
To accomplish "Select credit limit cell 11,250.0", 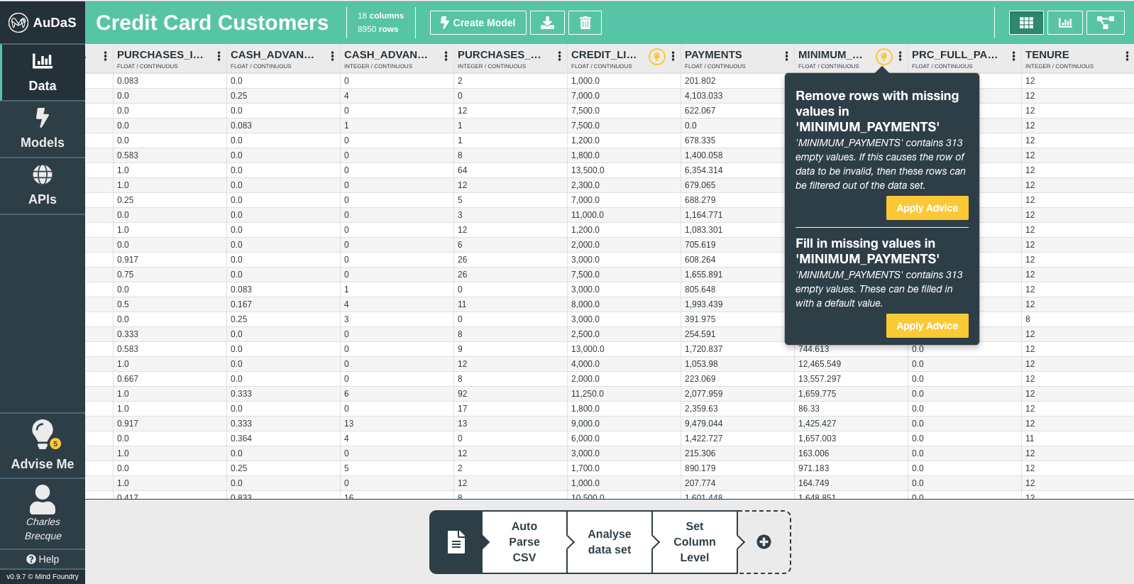I will (624, 394).
